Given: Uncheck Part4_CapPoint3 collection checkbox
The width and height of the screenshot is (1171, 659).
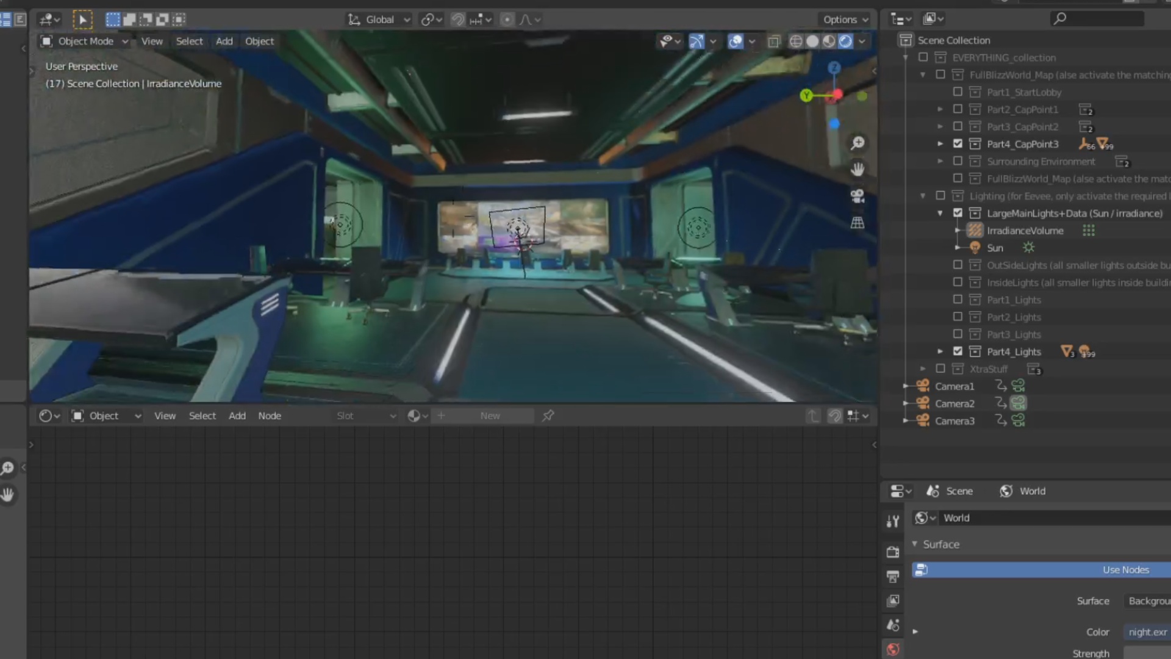Looking at the screenshot, I should pos(958,143).
